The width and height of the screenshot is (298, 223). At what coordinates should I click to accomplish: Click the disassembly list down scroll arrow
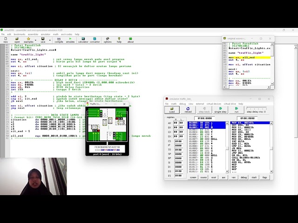click(271, 171)
